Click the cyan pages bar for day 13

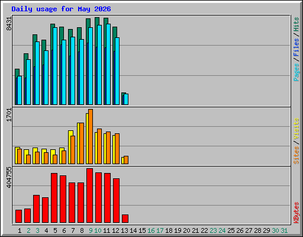(126, 99)
